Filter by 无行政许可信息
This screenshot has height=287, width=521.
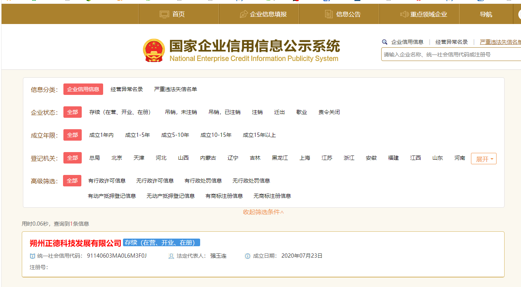(155, 181)
